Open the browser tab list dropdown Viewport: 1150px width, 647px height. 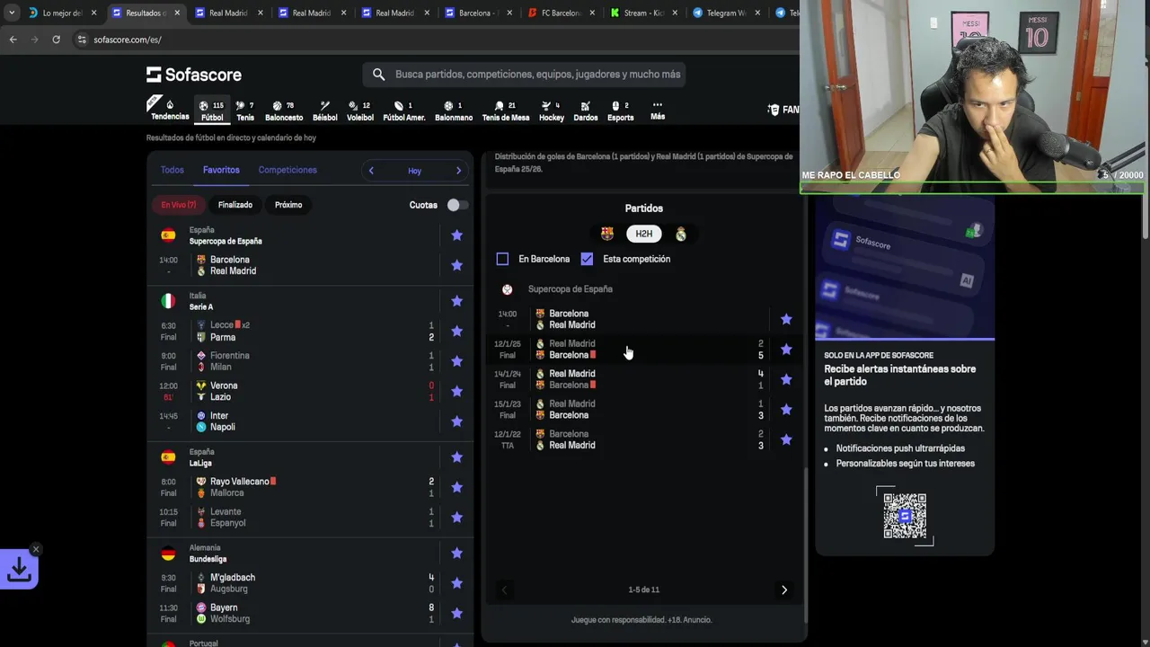point(11,13)
